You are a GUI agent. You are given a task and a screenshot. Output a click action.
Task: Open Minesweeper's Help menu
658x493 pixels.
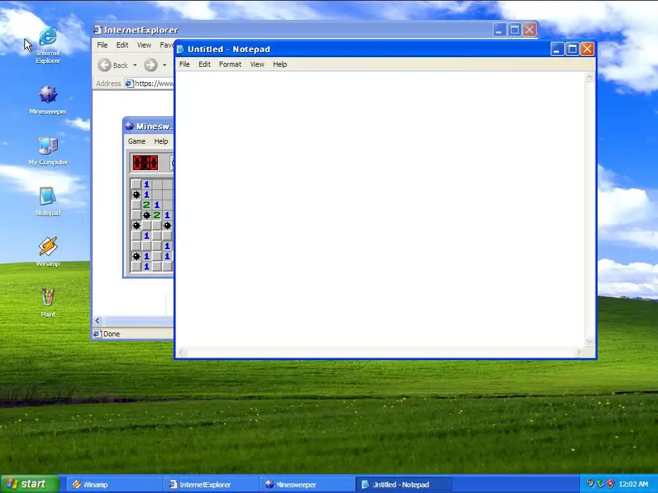click(x=161, y=141)
